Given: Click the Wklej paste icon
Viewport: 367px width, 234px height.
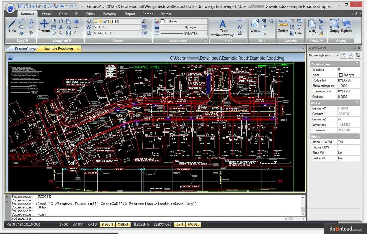Looking at the screenshot, I should pyautogui.click(x=312, y=26).
